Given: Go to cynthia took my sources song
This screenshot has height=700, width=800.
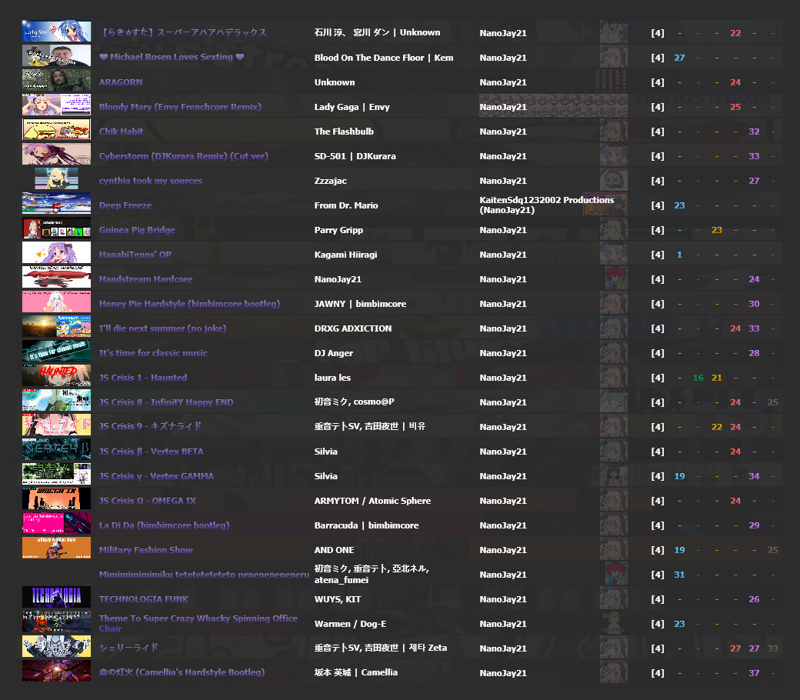Looking at the screenshot, I should coord(151,181).
